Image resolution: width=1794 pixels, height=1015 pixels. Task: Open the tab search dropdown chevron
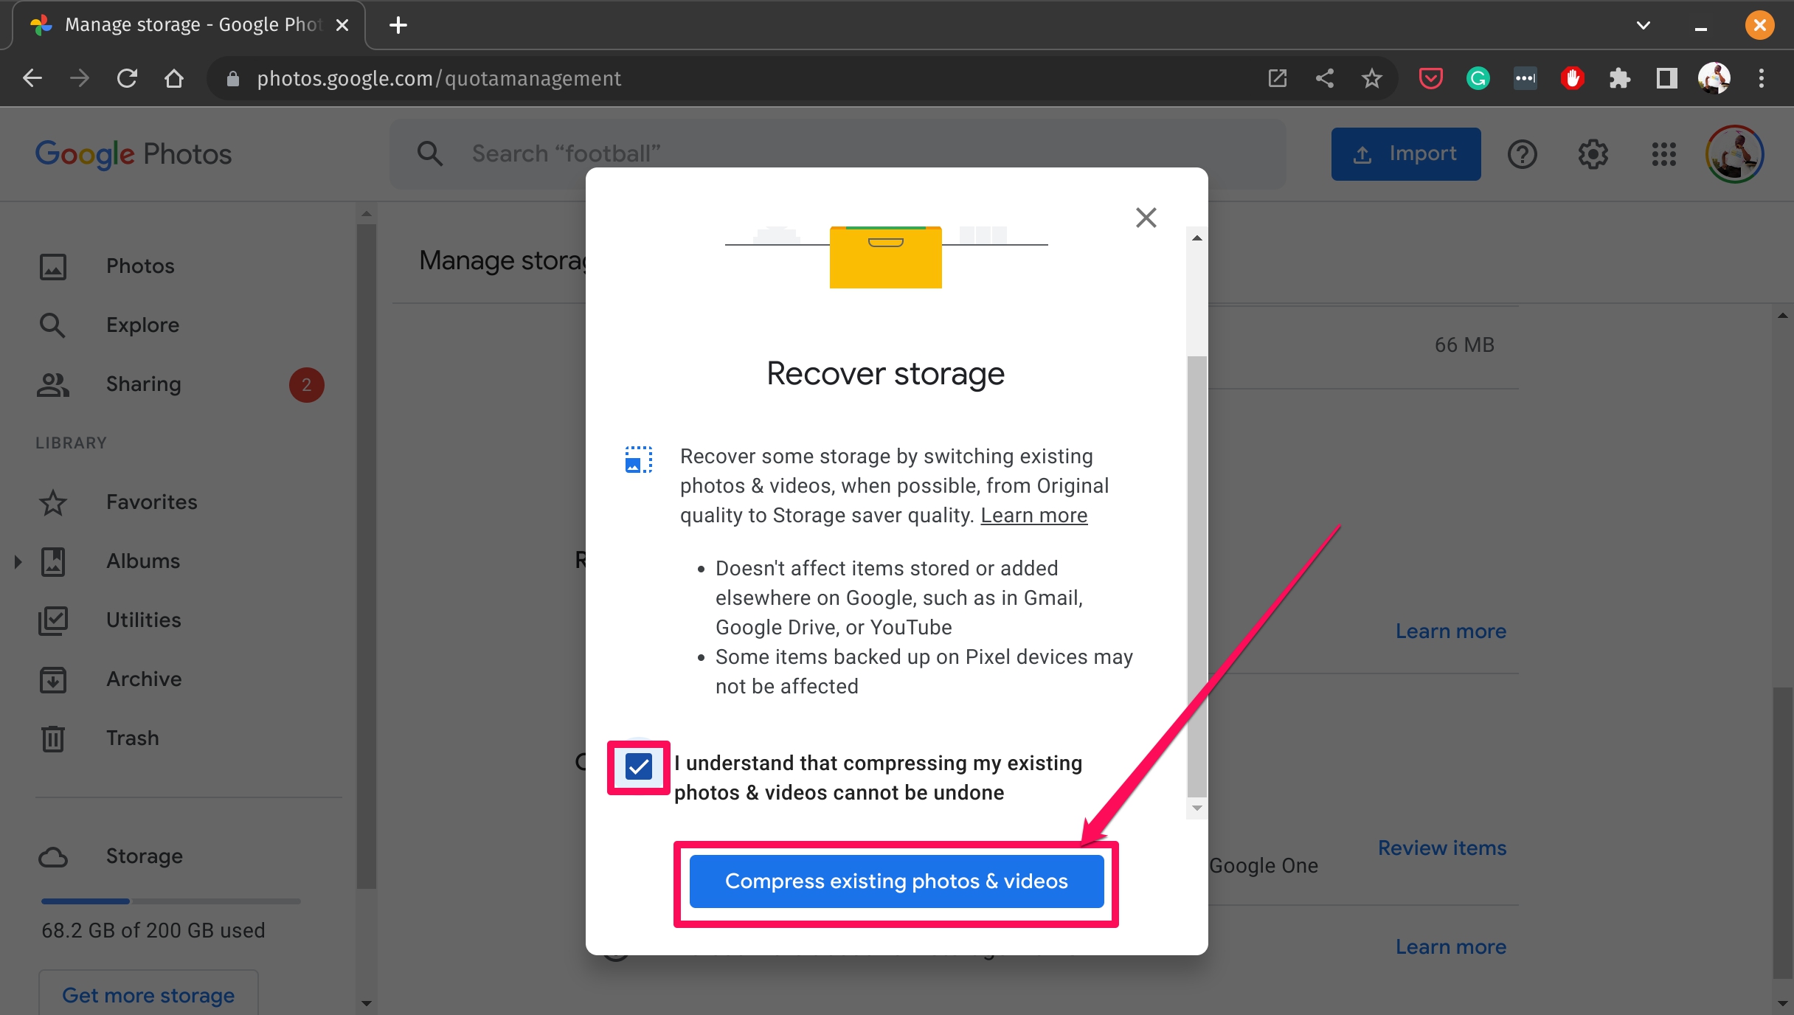[x=1643, y=25]
